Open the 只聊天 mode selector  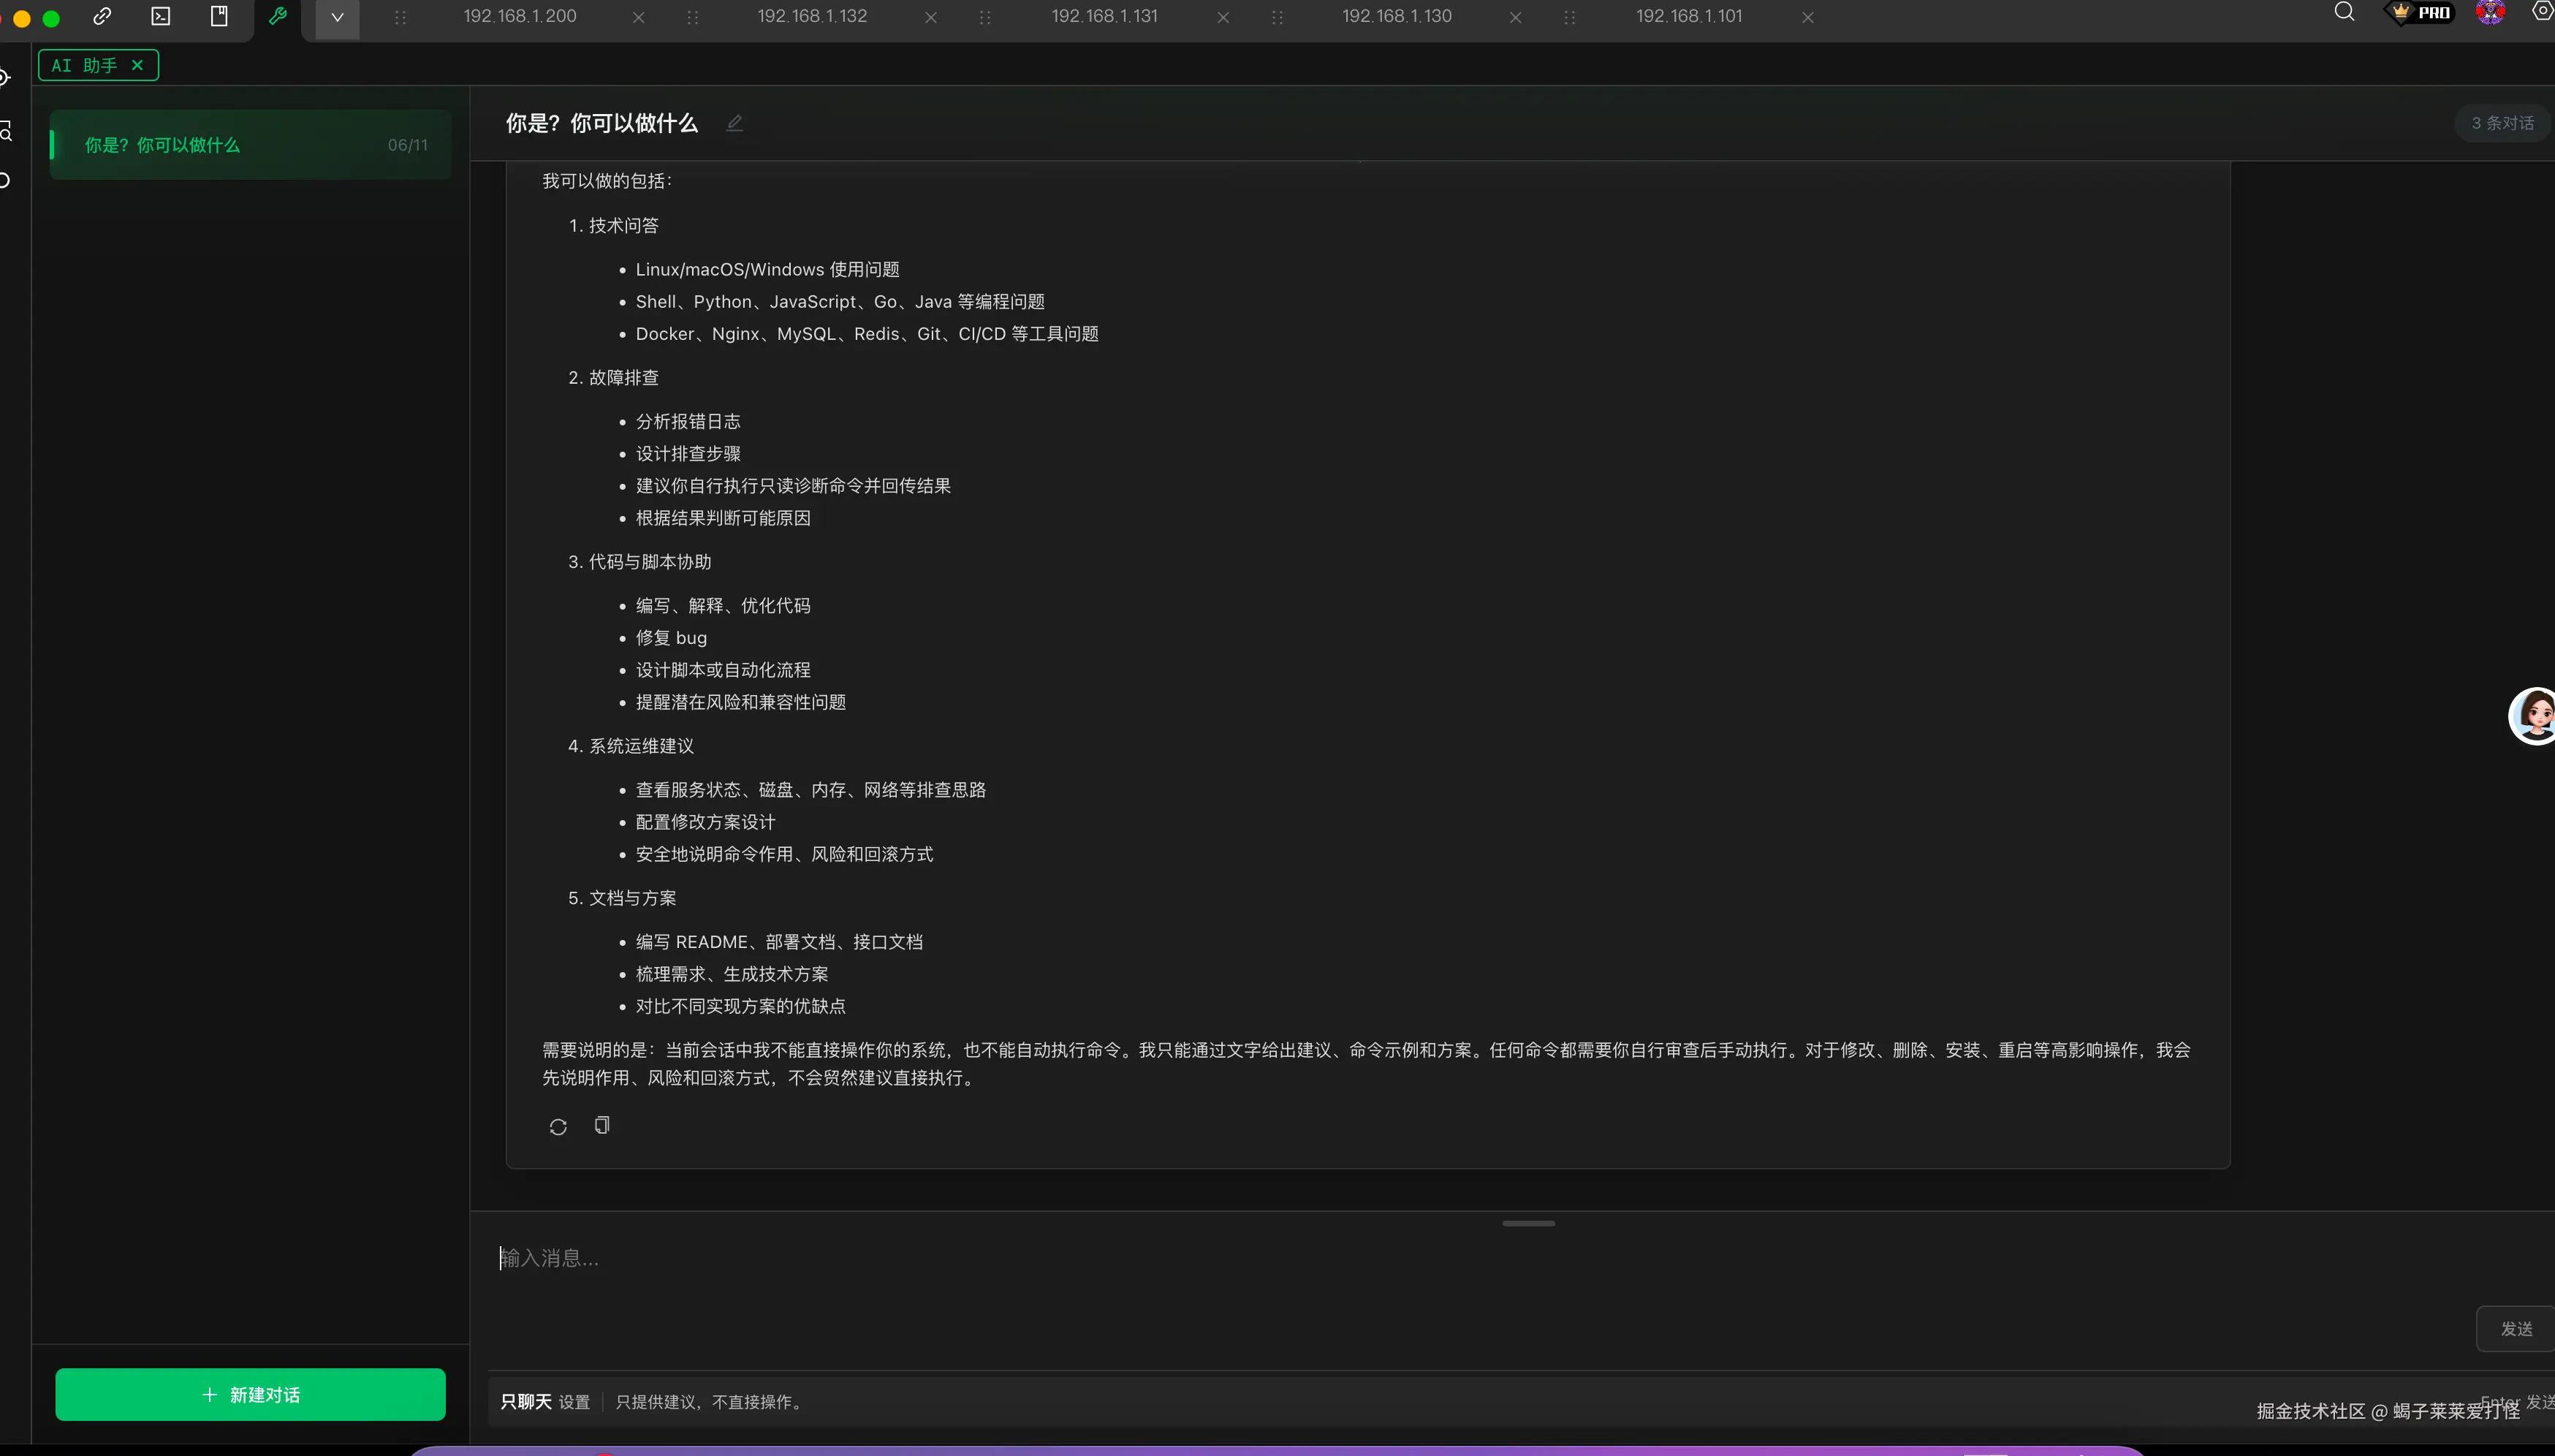[x=525, y=1402]
